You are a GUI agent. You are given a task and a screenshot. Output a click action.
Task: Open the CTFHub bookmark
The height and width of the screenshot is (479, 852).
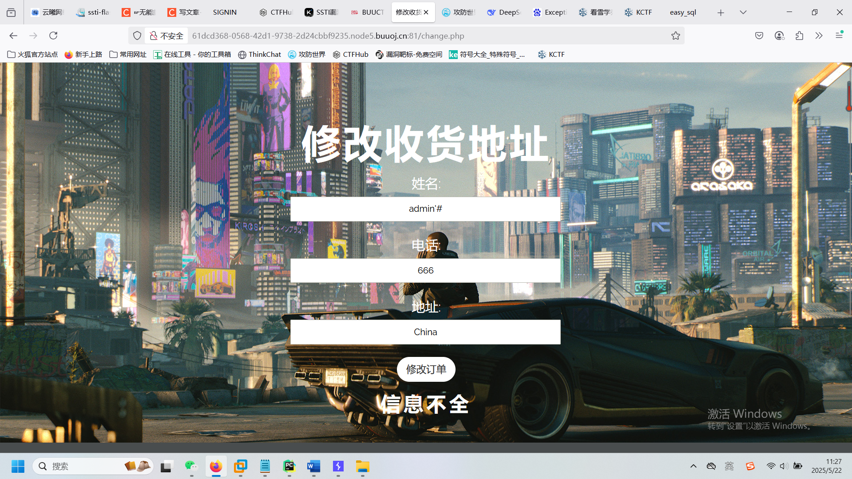pyautogui.click(x=351, y=54)
